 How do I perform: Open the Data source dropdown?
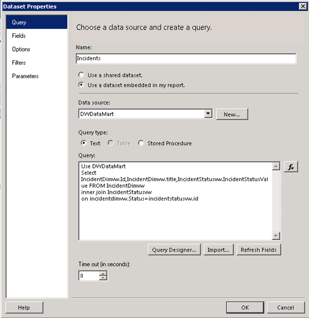[x=208, y=114]
